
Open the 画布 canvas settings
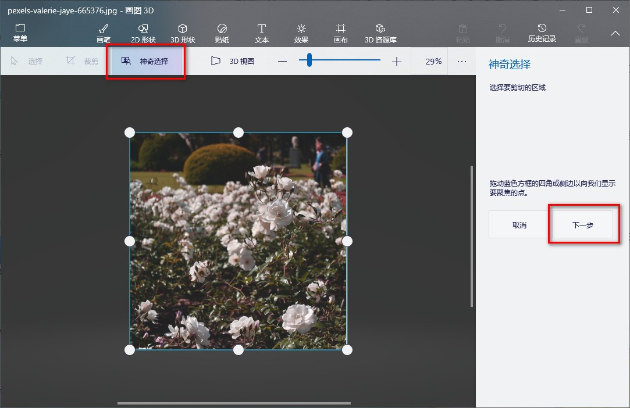[340, 32]
